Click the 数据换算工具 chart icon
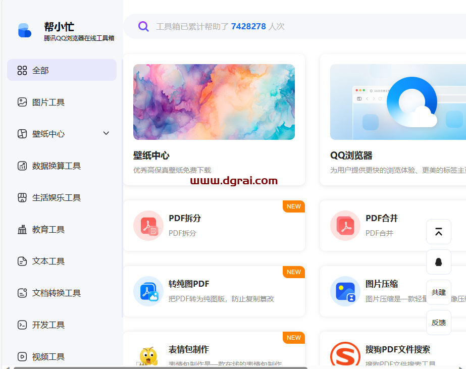This screenshot has height=369, width=466. coord(22,166)
